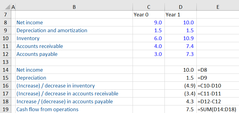239x113 pixels.
Task: Click the Year 1 heading cell
Action: tap(181, 15)
